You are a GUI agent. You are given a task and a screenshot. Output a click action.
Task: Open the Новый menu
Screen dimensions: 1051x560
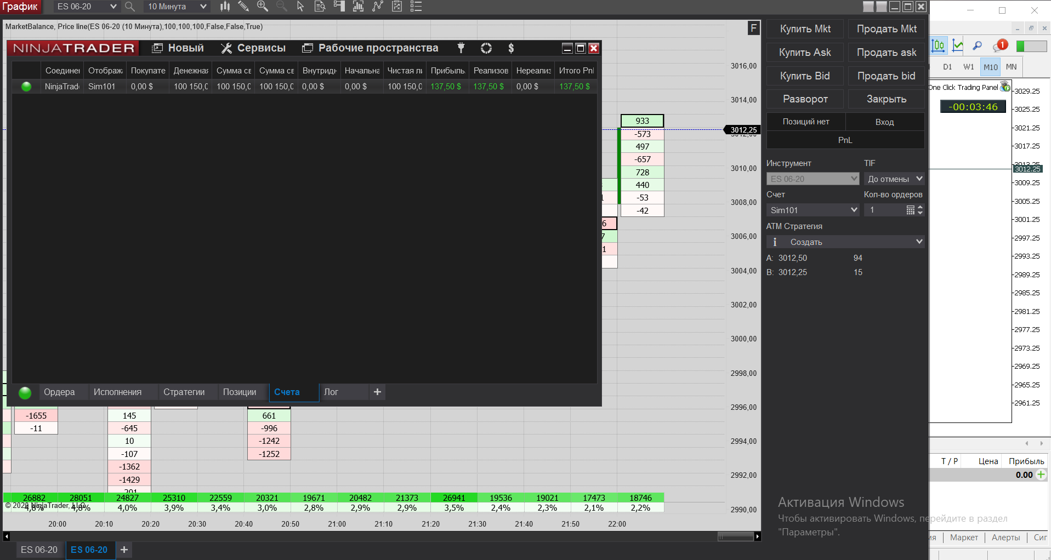click(178, 48)
